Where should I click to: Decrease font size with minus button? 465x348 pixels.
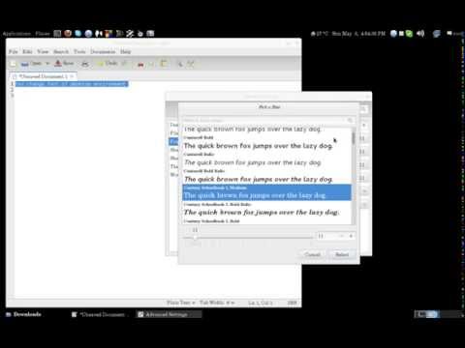click(342, 236)
